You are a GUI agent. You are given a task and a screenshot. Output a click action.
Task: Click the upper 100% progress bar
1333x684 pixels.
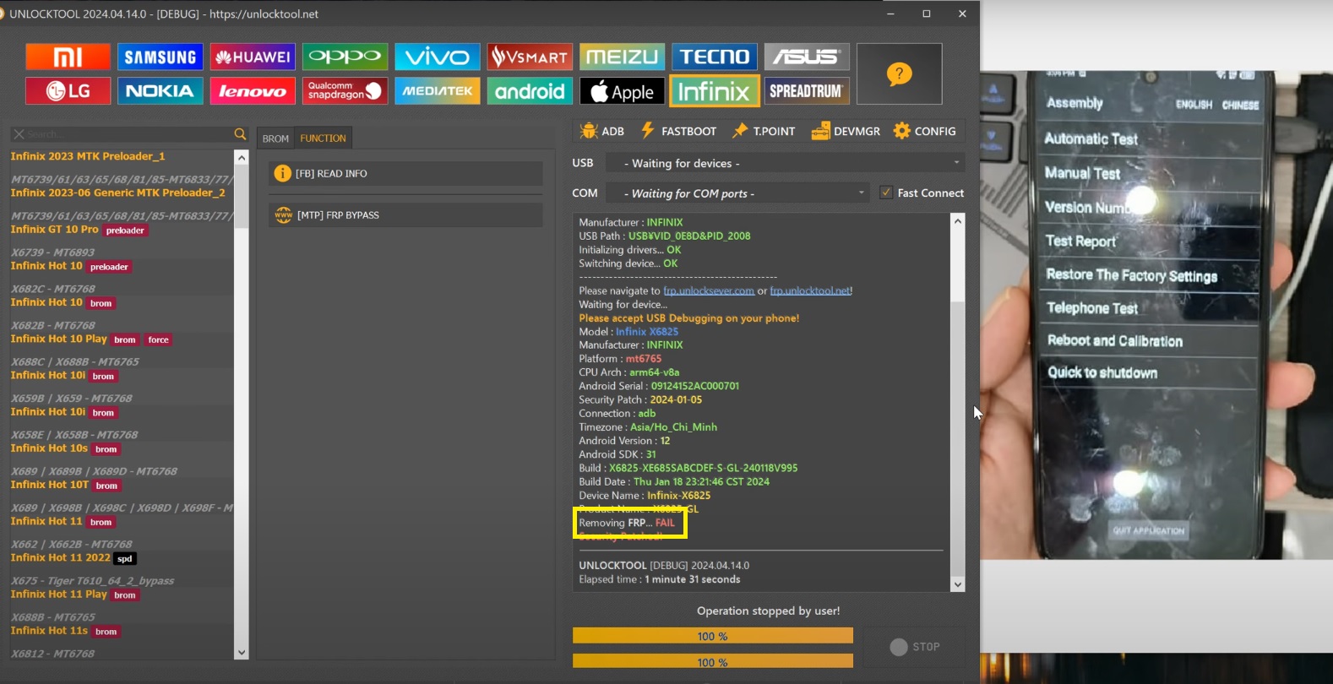tap(713, 636)
